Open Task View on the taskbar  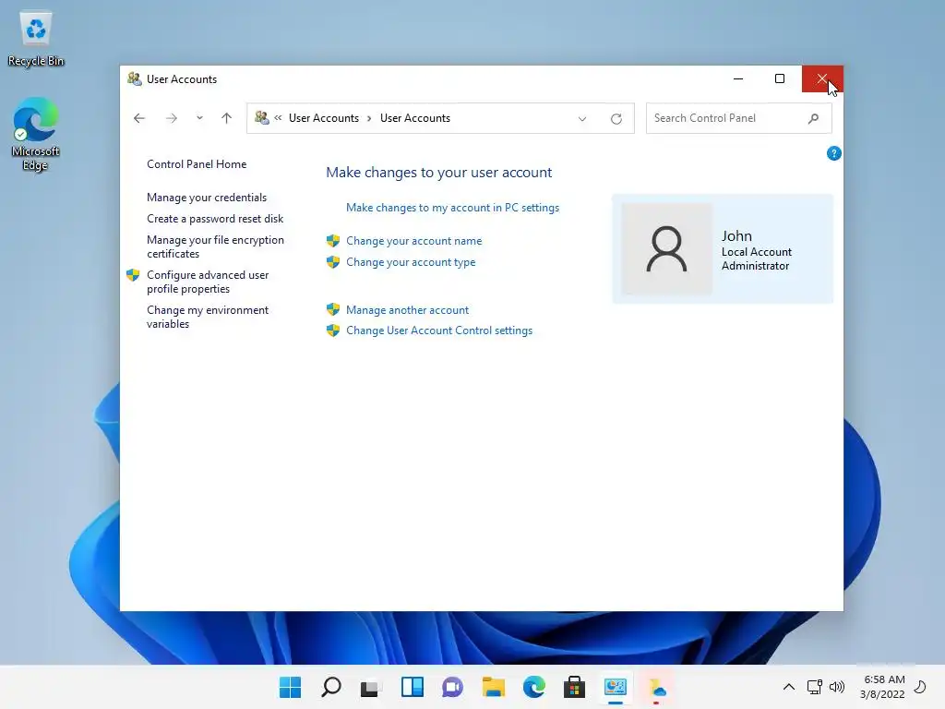371,687
